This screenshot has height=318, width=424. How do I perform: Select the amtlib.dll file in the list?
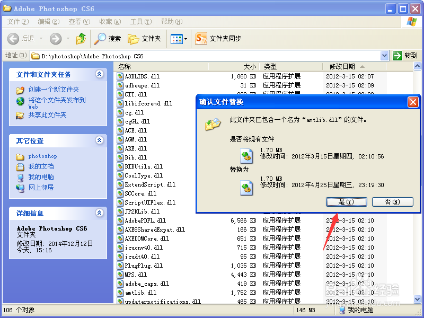click(x=139, y=293)
